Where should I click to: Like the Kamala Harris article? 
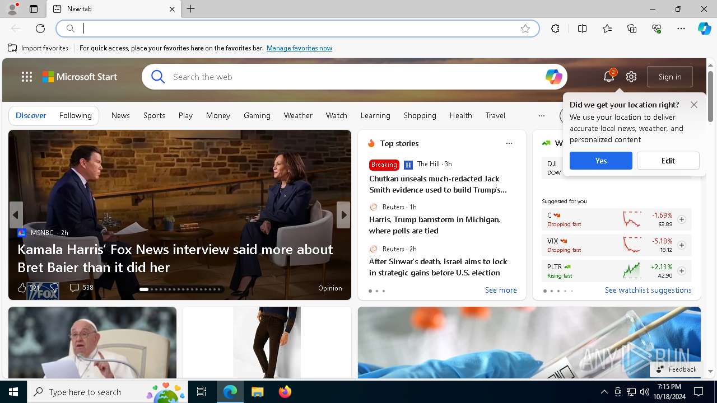tap(22, 288)
